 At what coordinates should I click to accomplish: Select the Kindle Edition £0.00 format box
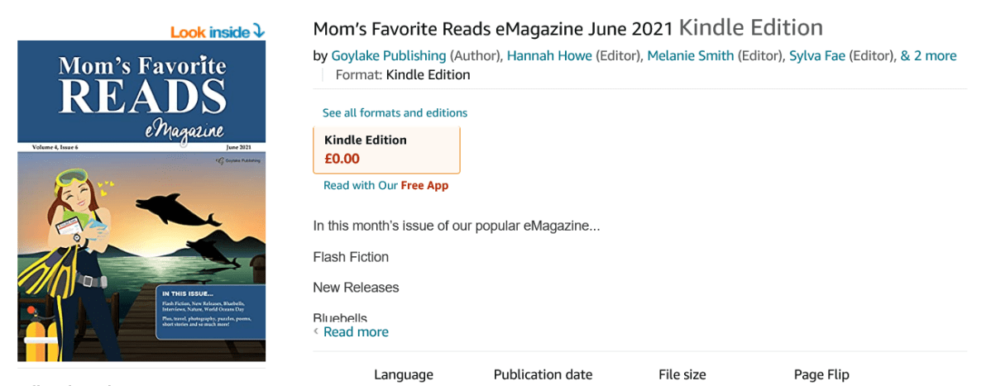coord(386,150)
